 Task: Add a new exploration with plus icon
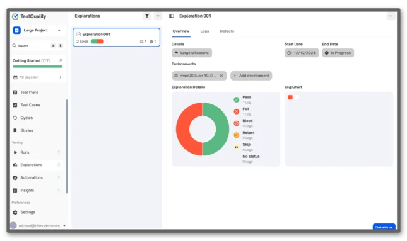158,16
